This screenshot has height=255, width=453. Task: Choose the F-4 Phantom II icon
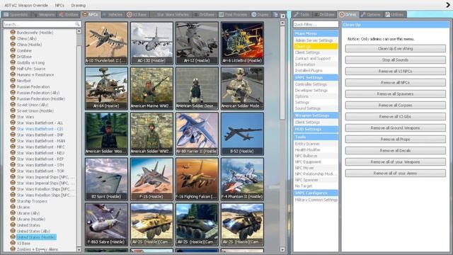(x=242, y=179)
